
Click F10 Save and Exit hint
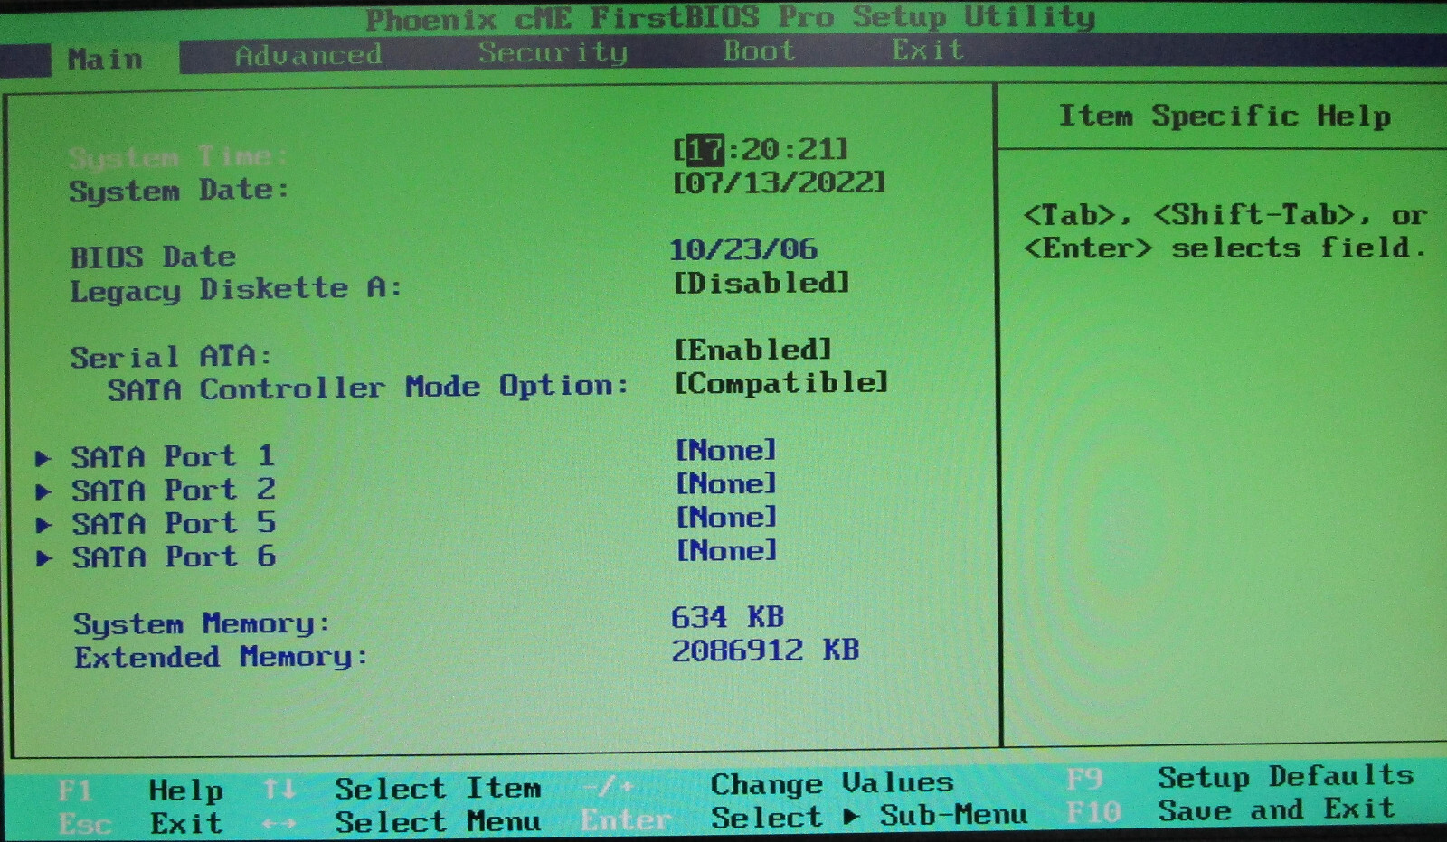tap(1231, 811)
